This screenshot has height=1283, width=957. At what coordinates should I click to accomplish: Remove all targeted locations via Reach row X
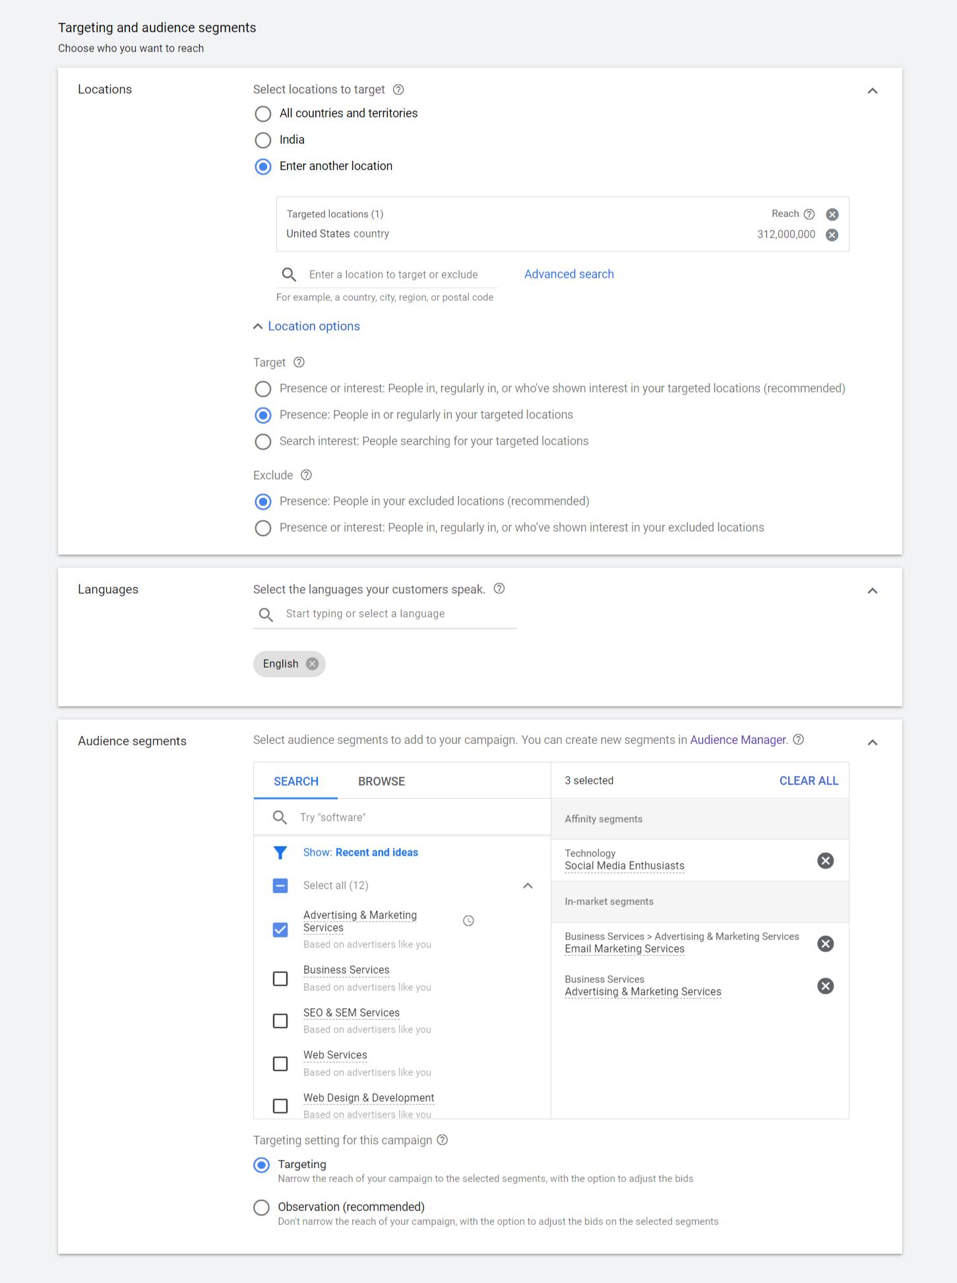click(832, 214)
